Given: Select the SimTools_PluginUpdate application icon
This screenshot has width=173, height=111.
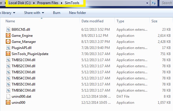Looking at the screenshot, I should (x=8, y=54).
